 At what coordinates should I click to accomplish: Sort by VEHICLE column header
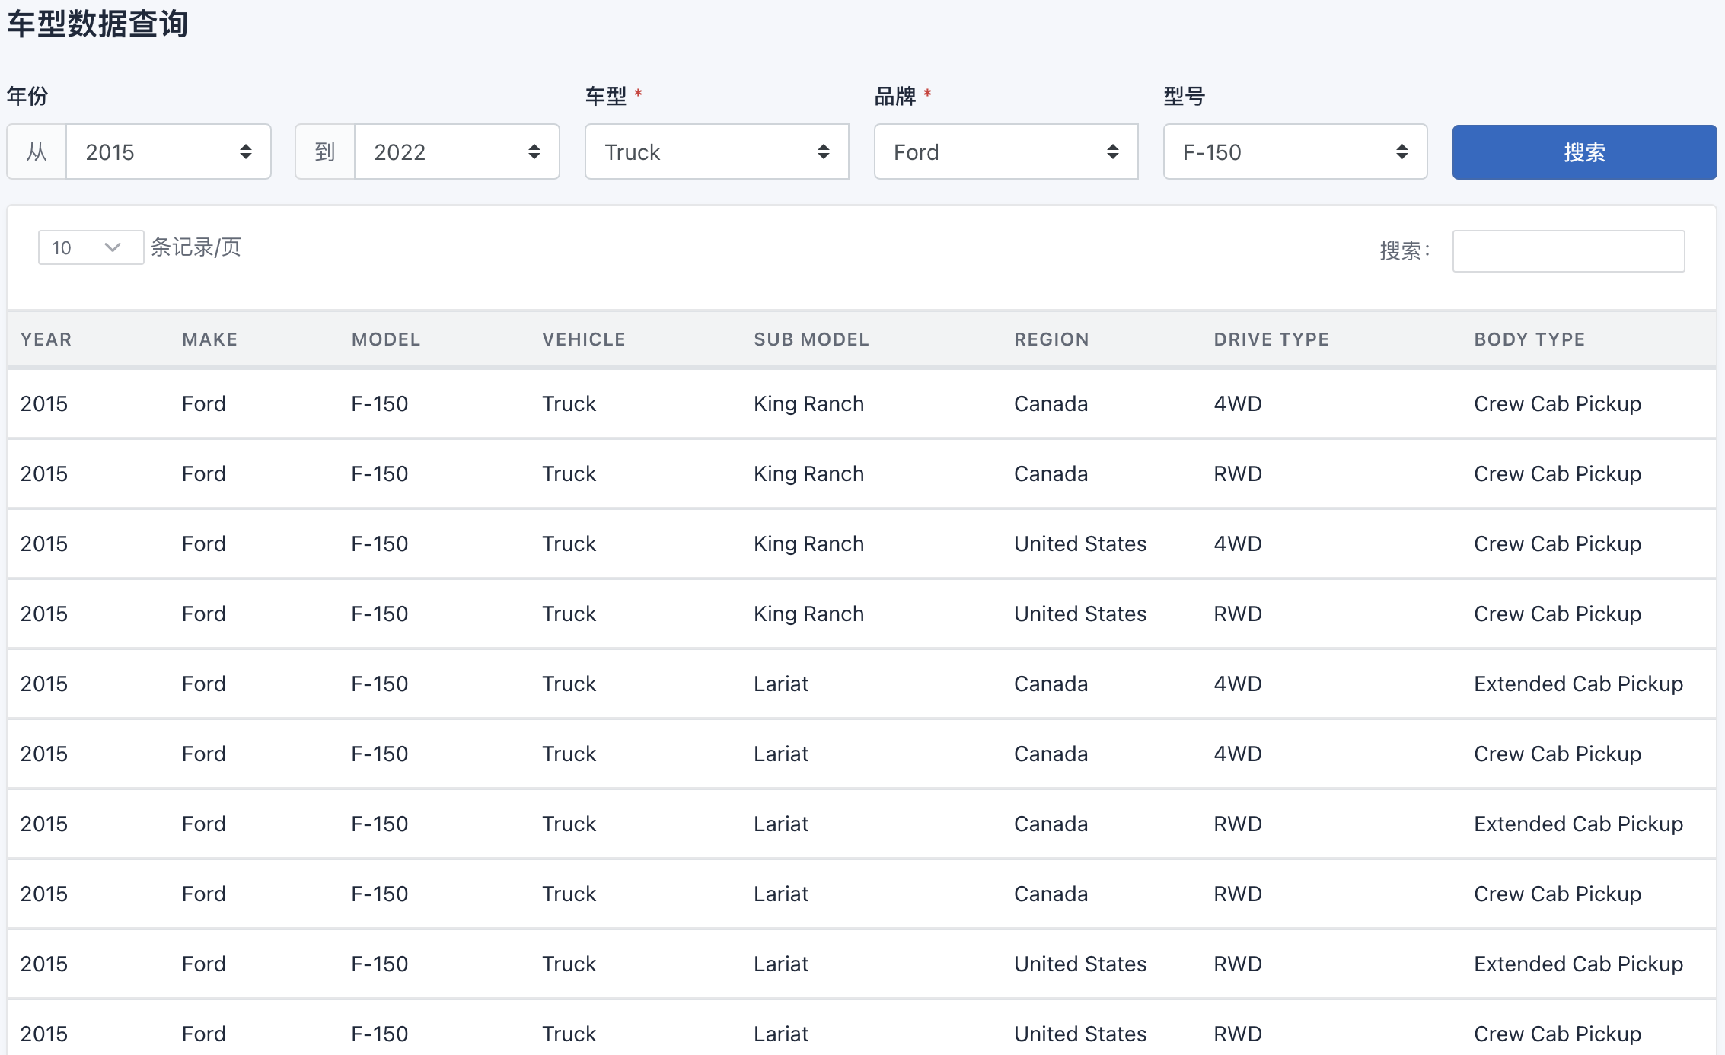coord(584,339)
